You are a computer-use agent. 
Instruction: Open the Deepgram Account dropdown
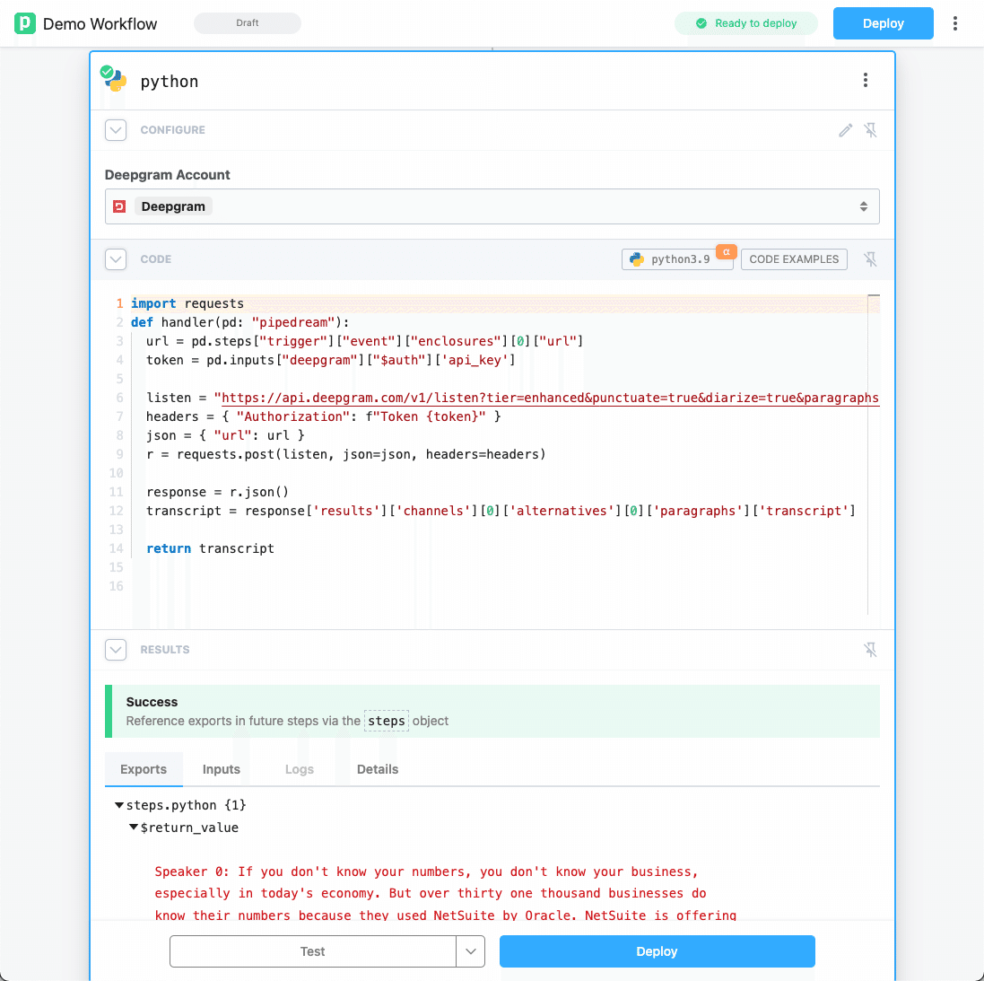[x=492, y=206]
